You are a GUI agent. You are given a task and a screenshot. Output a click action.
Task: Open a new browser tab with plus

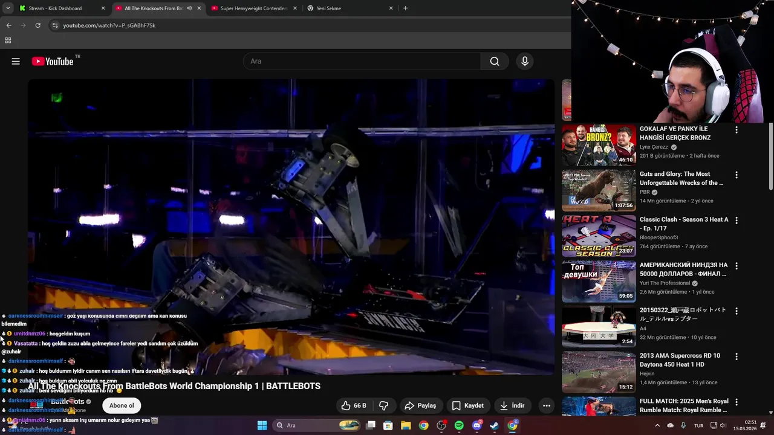click(405, 8)
